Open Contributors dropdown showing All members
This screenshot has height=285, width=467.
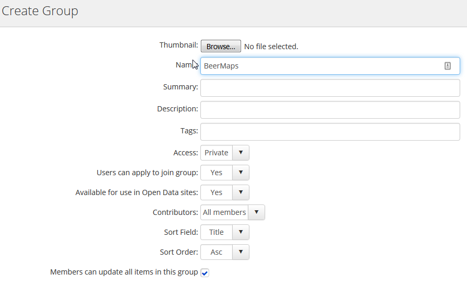tap(224, 212)
